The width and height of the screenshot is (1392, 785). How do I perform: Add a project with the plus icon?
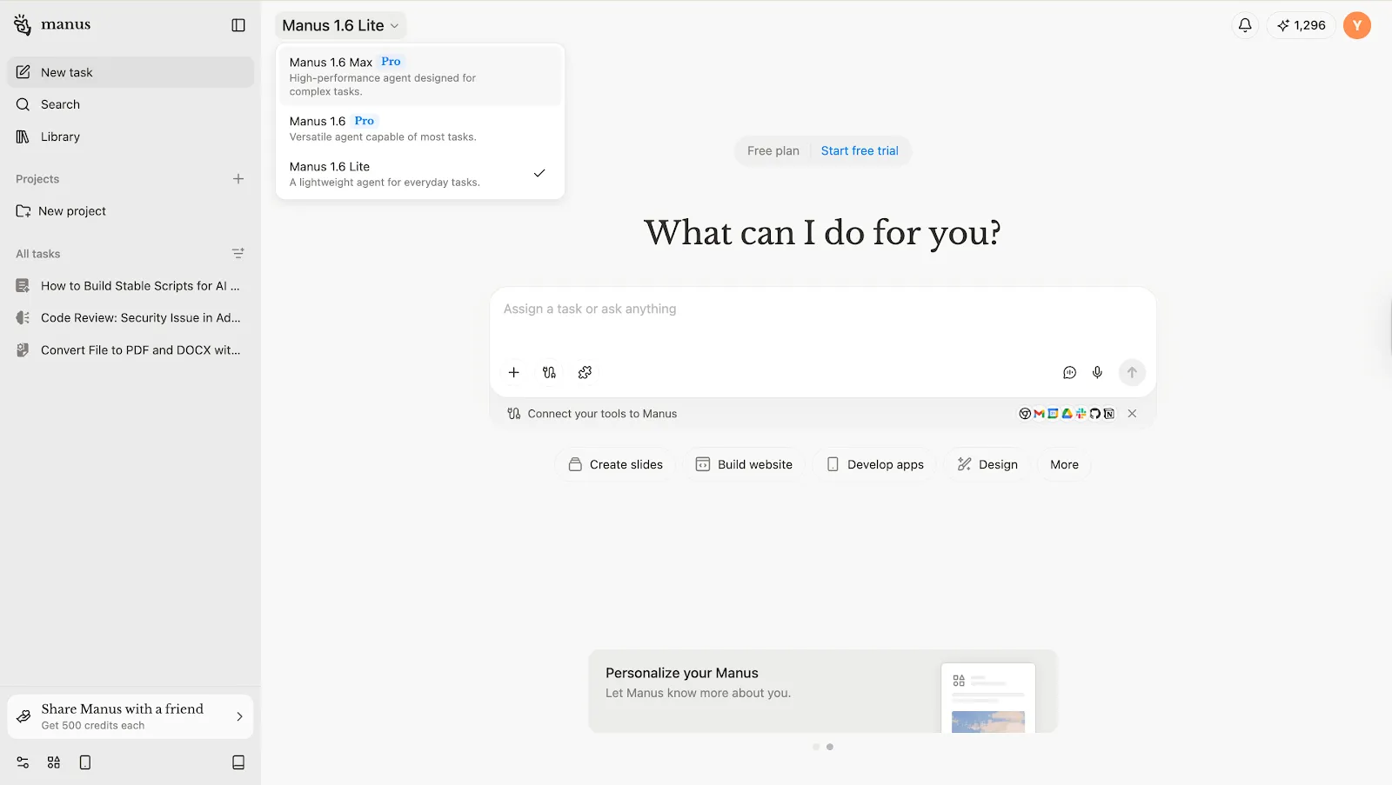[x=238, y=179]
